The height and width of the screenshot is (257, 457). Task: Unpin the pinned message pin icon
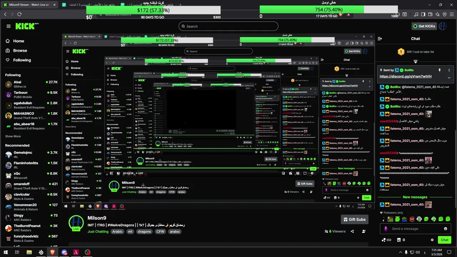tap(440, 70)
